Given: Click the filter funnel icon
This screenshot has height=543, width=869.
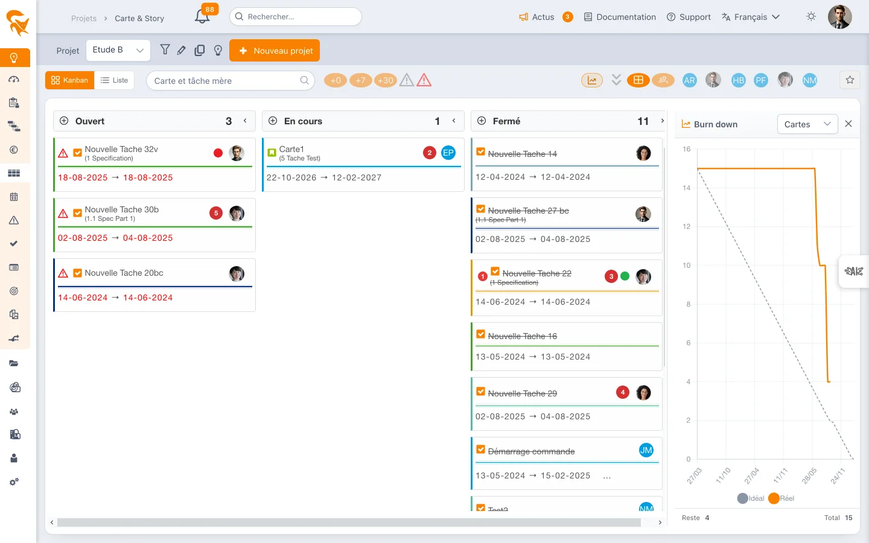Looking at the screenshot, I should tap(165, 50).
